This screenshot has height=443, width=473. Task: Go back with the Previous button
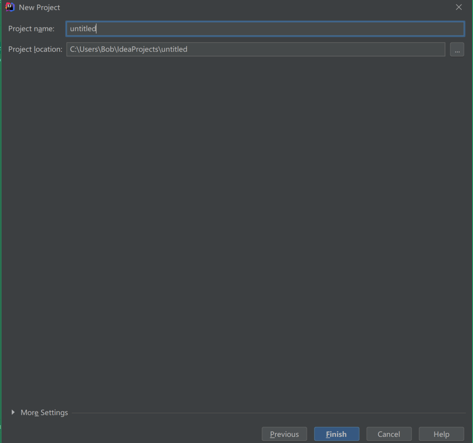[x=284, y=434]
